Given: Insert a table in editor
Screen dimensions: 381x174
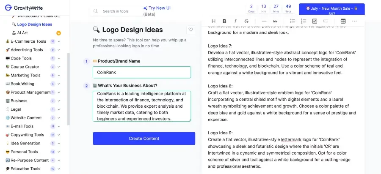Looking at the screenshot, I should [x=343, y=21].
